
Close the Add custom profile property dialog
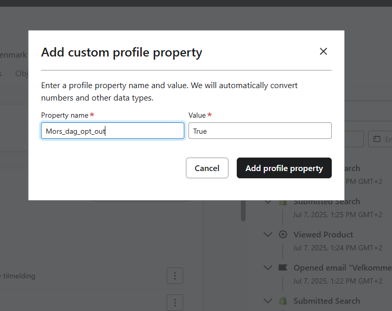tap(323, 51)
